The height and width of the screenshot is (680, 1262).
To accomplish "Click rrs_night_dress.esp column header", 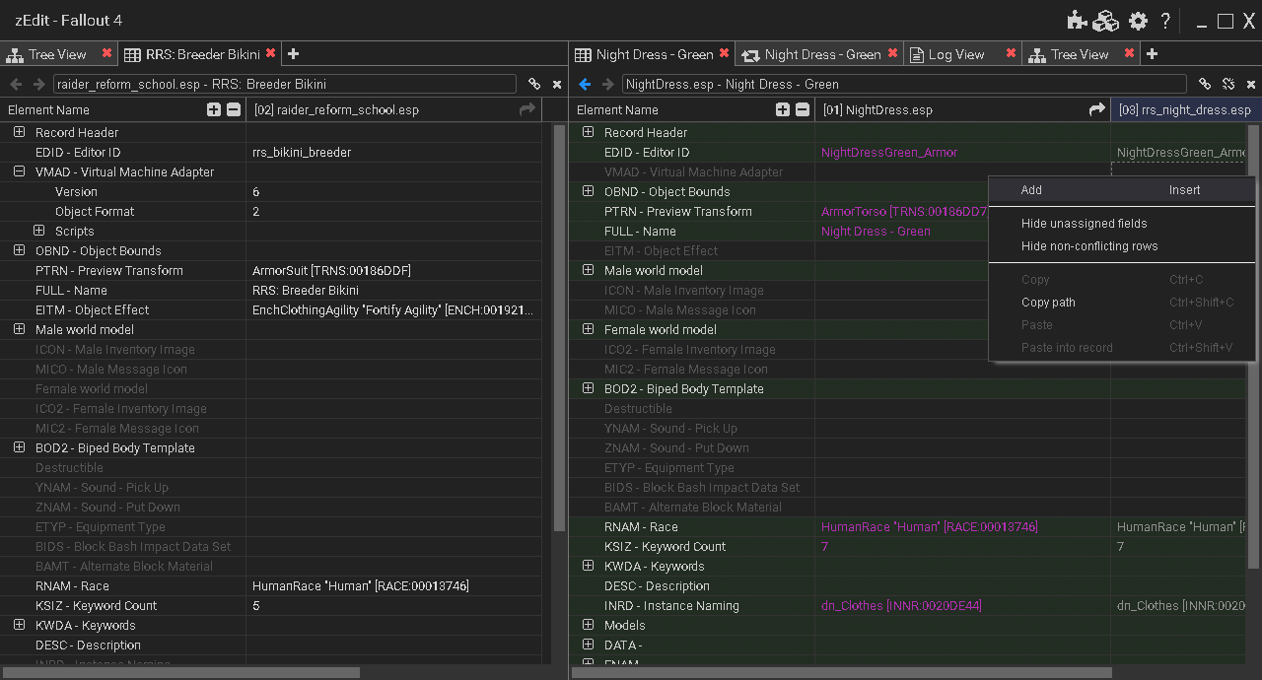I will pyautogui.click(x=1185, y=110).
